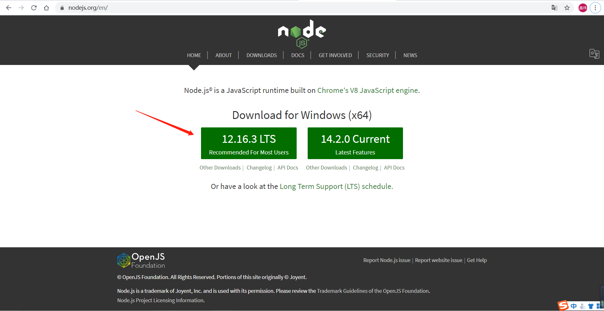Download the 12.16.3 LTS version
The width and height of the screenshot is (604, 311).
coord(249,143)
